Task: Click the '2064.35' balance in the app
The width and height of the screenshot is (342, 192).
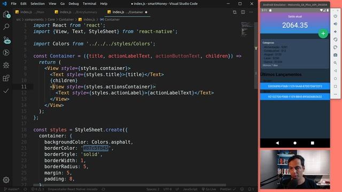Action: point(295,25)
